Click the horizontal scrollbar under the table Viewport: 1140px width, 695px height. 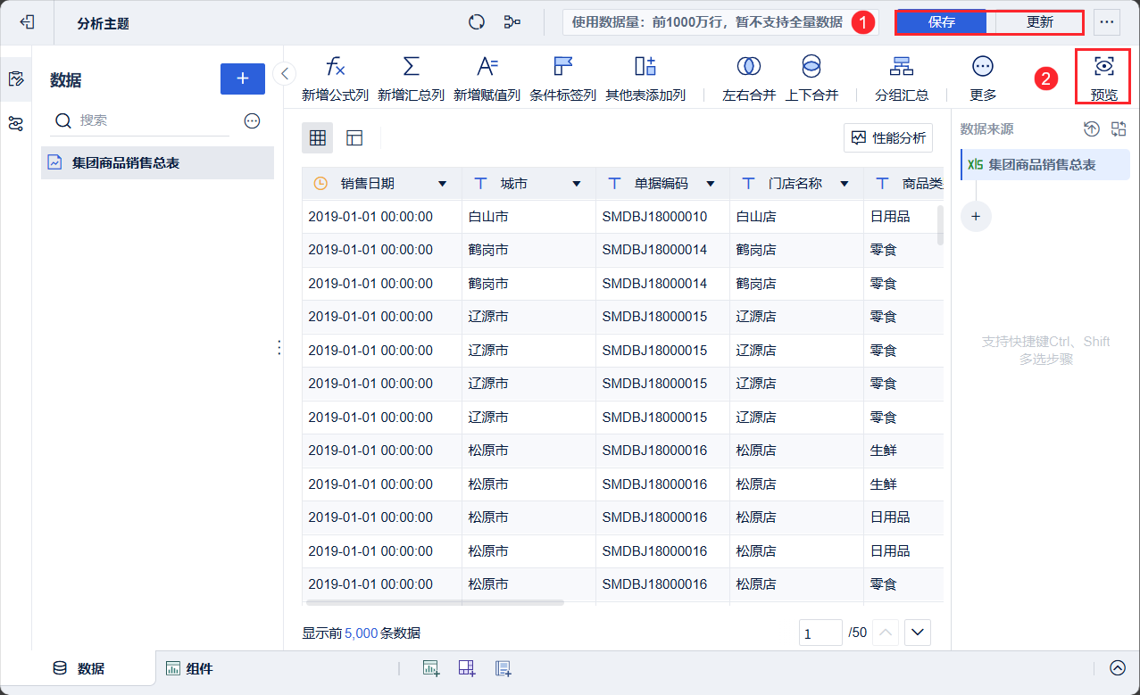pyautogui.click(x=433, y=603)
